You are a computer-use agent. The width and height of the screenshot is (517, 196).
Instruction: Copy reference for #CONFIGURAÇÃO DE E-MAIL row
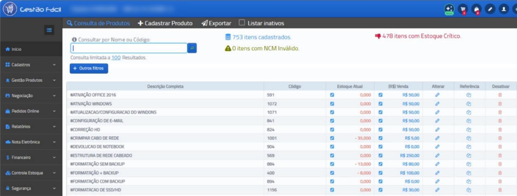[469, 121]
